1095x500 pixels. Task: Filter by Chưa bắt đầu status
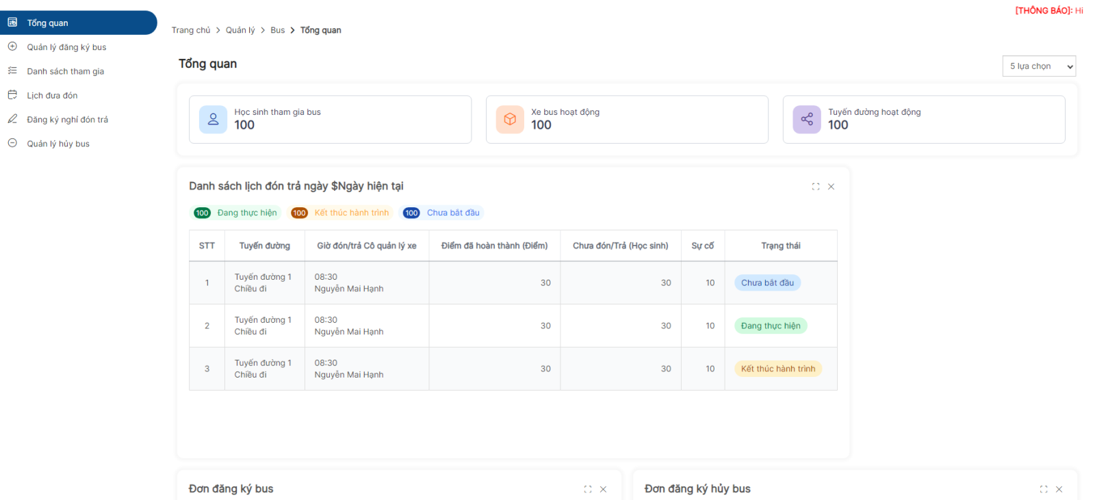[x=442, y=213]
